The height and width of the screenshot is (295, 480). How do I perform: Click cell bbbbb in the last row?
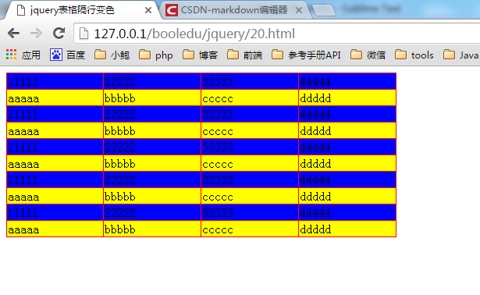tap(152, 229)
